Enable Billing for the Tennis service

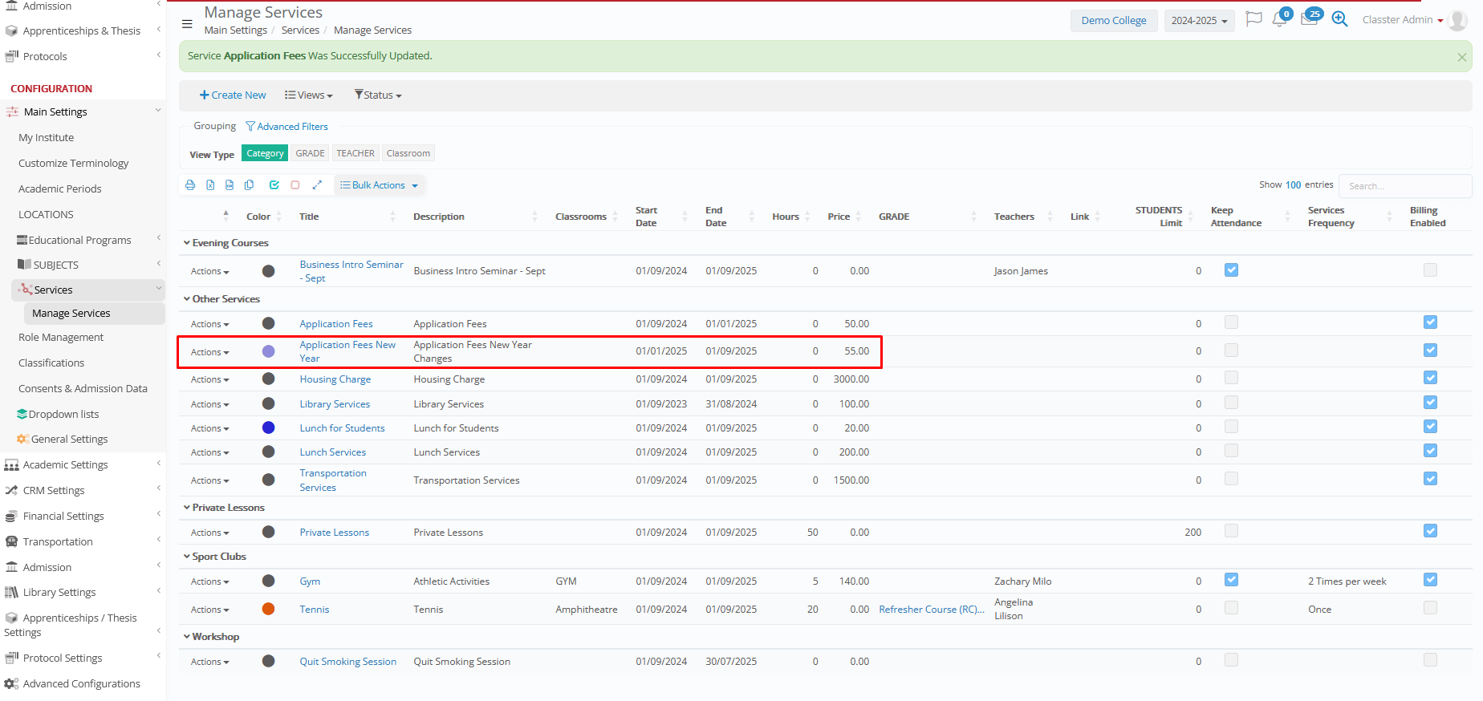click(1430, 608)
